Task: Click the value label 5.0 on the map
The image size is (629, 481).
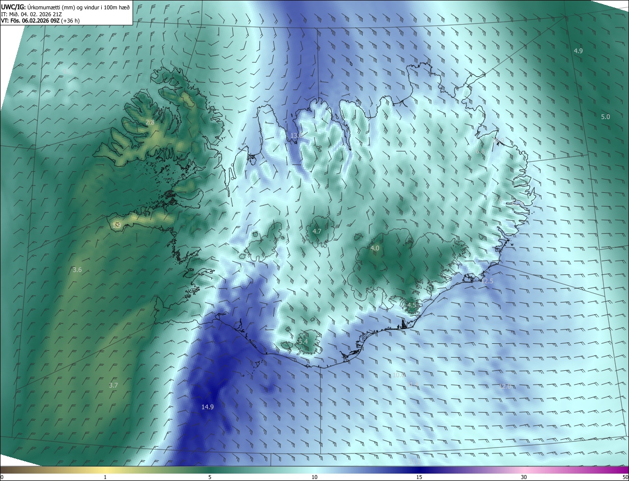Action: click(605, 117)
